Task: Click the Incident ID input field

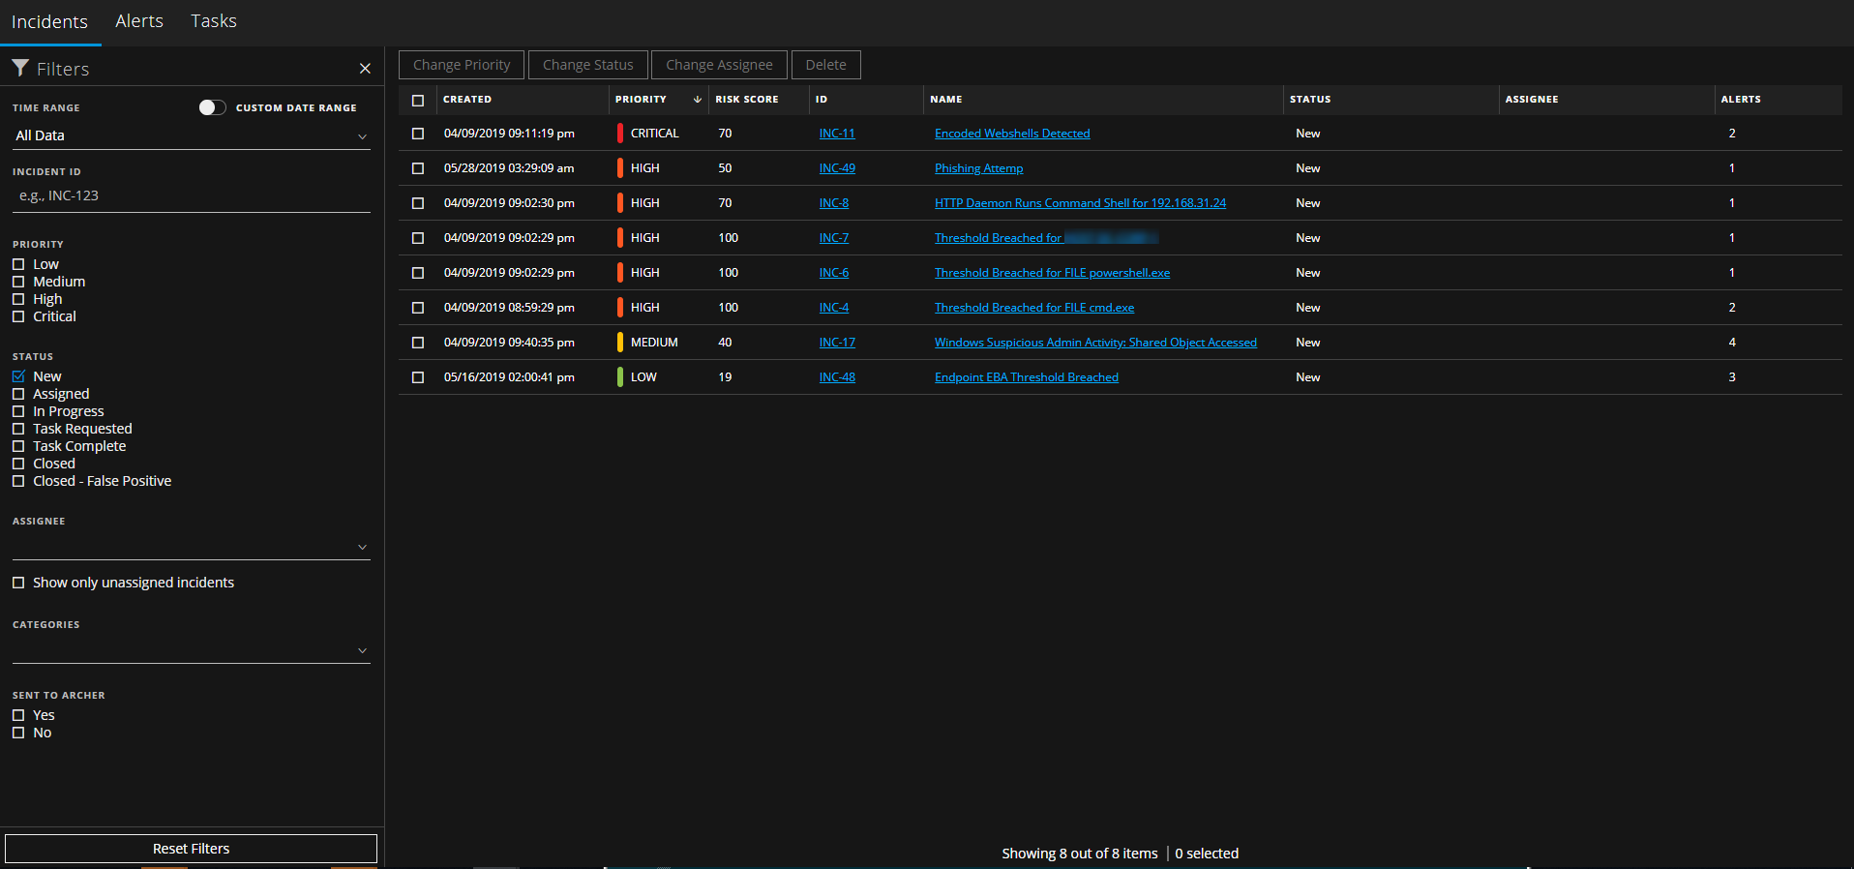Action: click(x=191, y=195)
